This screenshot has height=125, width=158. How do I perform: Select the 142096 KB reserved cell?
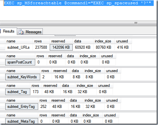click(61, 47)
